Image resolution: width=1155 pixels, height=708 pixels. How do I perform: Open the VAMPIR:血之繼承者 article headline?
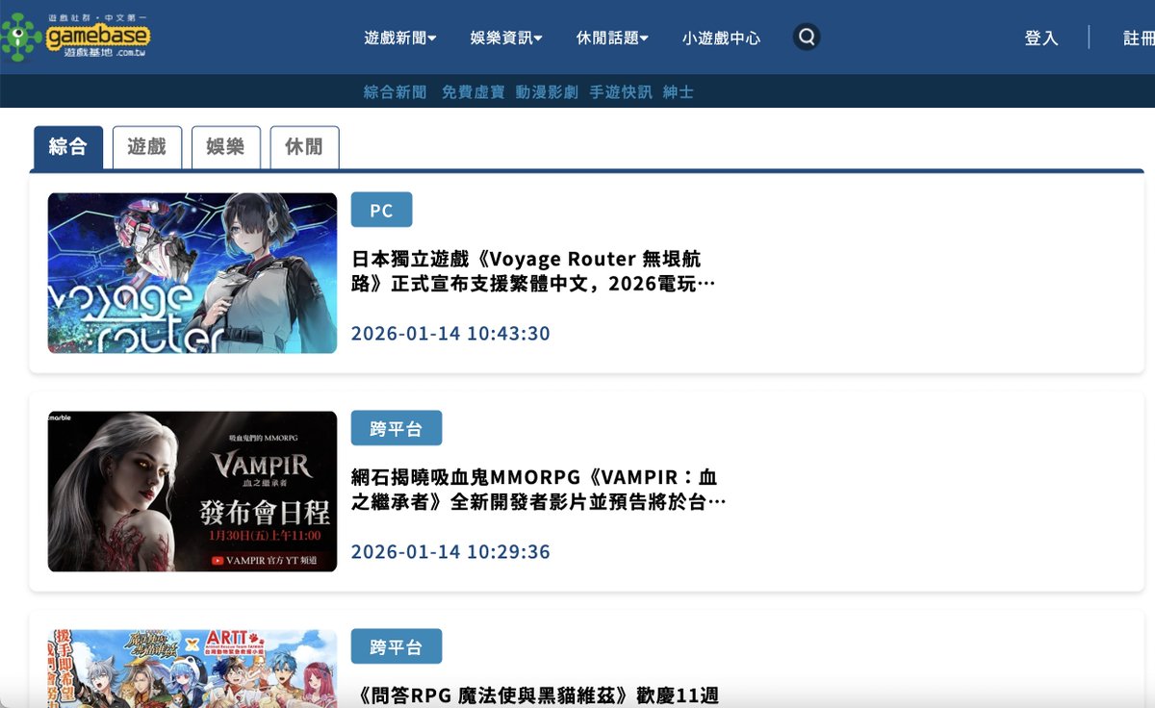click(x=538, y=490)
